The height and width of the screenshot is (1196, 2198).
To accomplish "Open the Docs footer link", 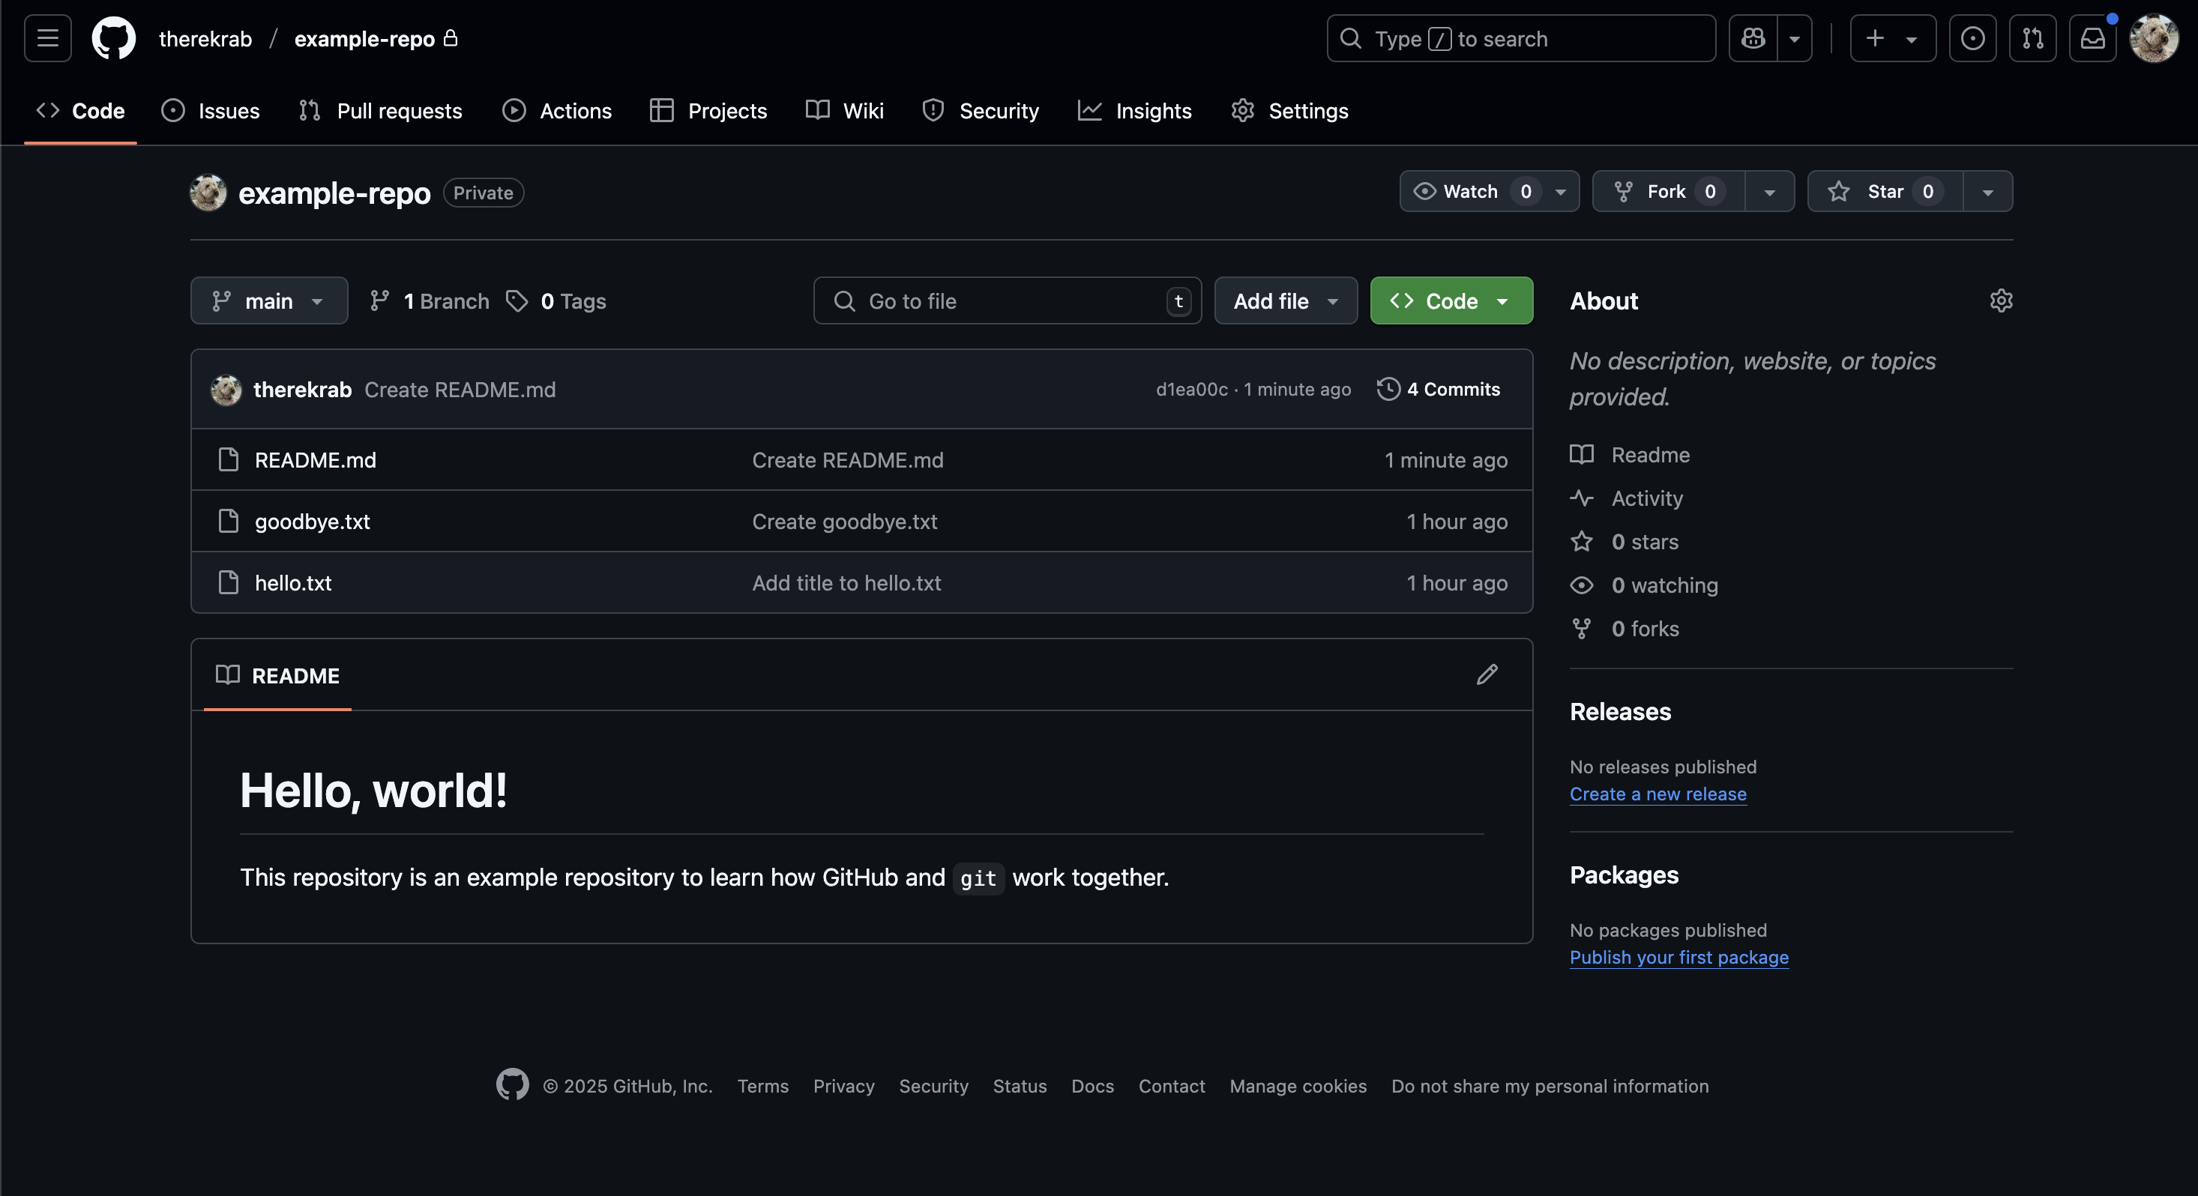I will point(1092,1086).
